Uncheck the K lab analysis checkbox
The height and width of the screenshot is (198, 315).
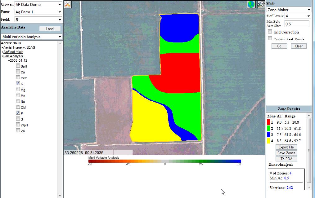pos(18,83)
